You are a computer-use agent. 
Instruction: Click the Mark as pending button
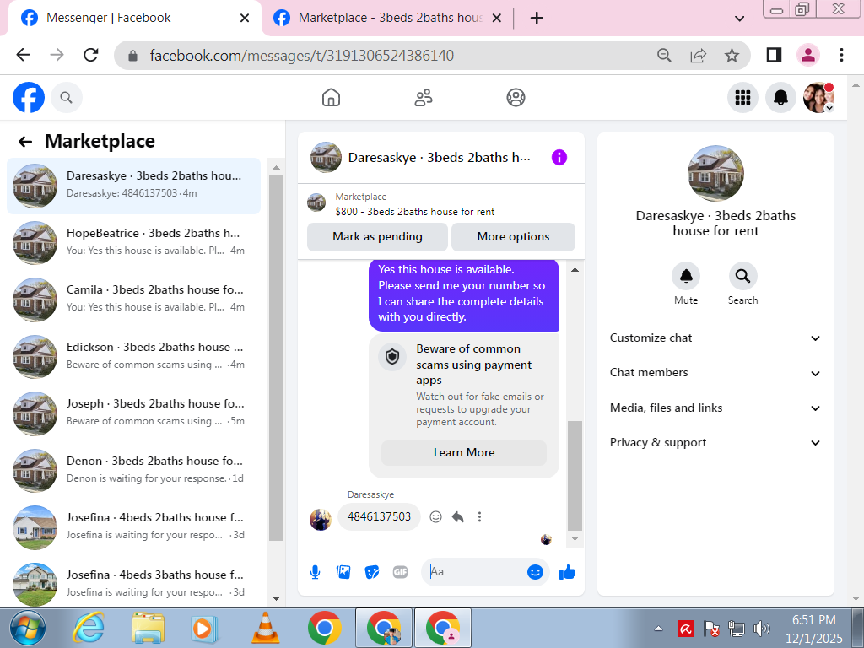(x=377, y=237)
